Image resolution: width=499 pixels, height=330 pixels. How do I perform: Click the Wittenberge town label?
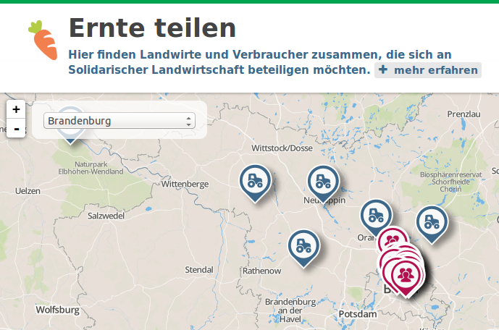(185, 184)
